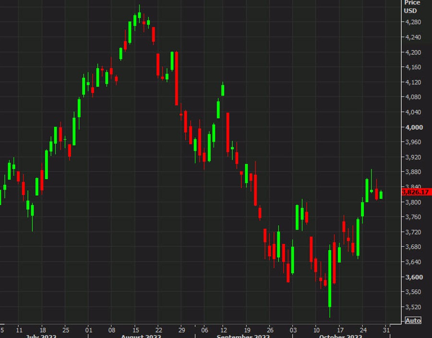
Task: Select date label 26 on time axis
Action: [x=270, y=330]
